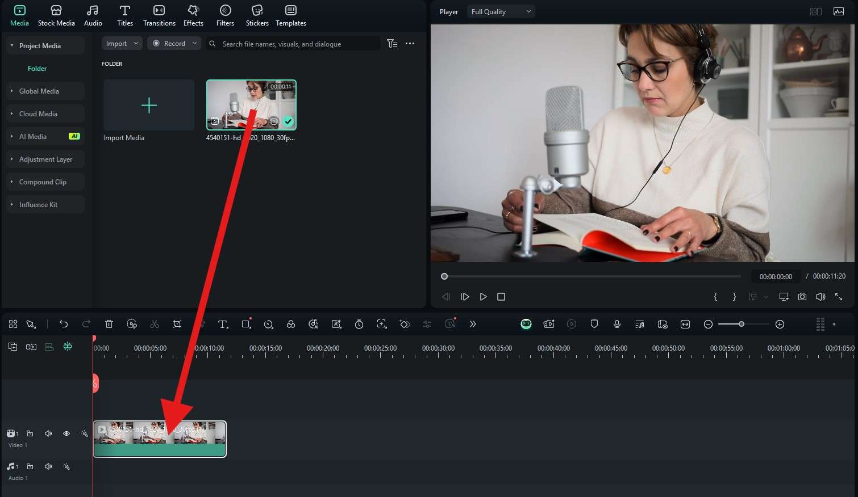
Task: Stop the preview playback
Action: [x=501, y=297]
